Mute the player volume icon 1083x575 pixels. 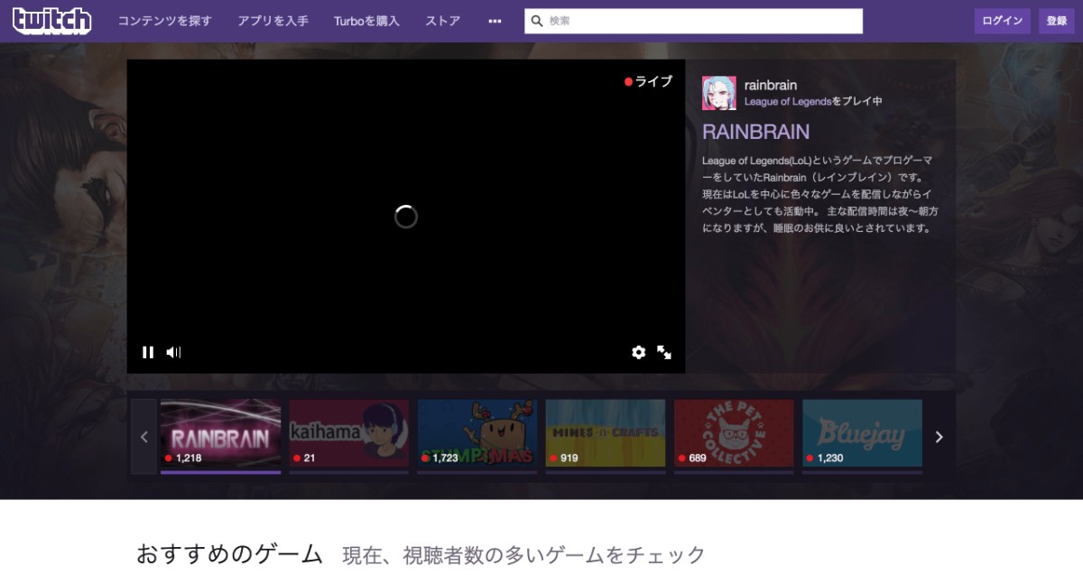point(173,352)
